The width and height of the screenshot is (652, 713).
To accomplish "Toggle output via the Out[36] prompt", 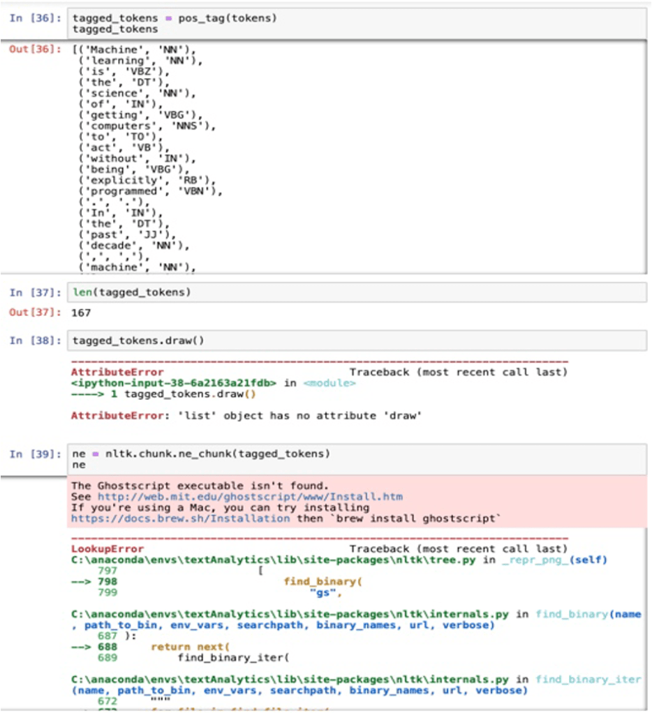I will click(x=34, y=50).
